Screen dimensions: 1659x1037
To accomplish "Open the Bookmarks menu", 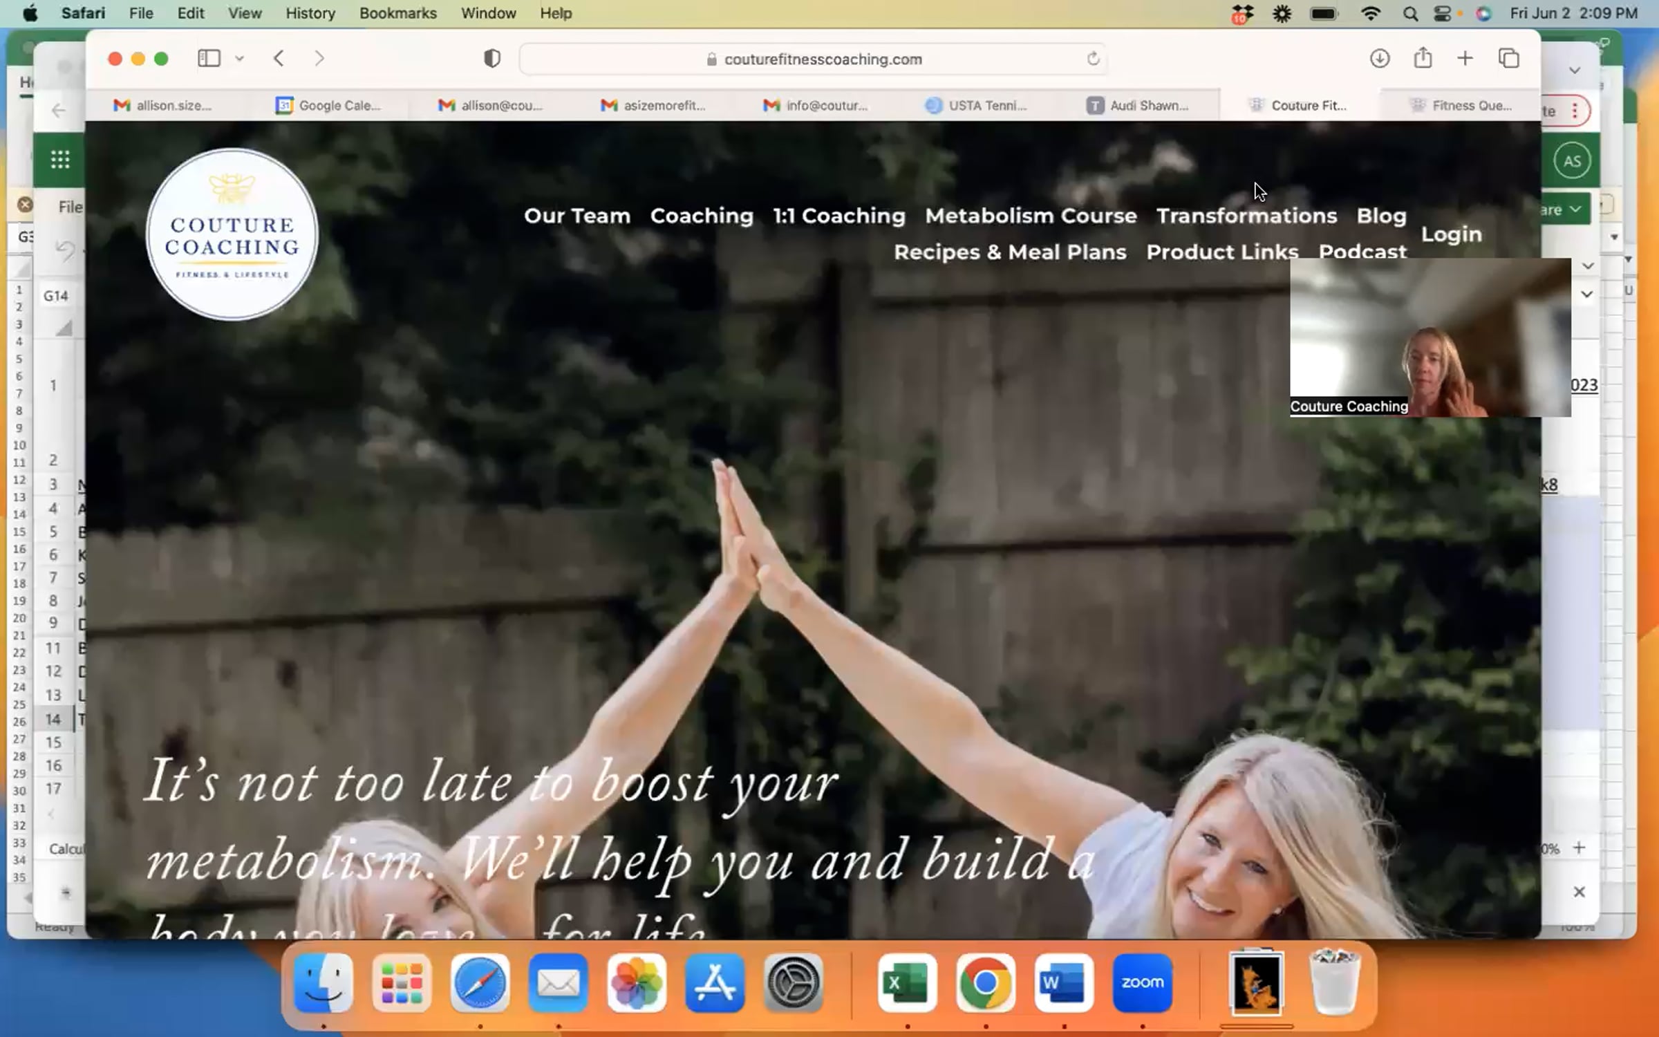I will [398, 14].
